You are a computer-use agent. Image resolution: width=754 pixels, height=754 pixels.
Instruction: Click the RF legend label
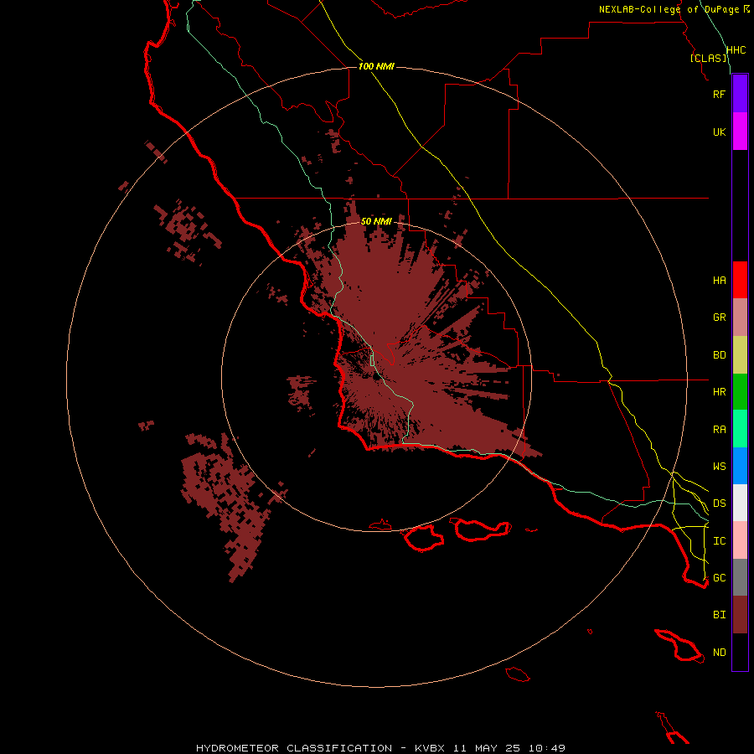(719, 94)
